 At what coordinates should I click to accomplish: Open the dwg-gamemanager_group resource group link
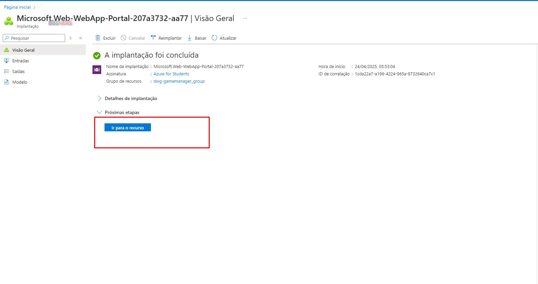coord(179,81)
